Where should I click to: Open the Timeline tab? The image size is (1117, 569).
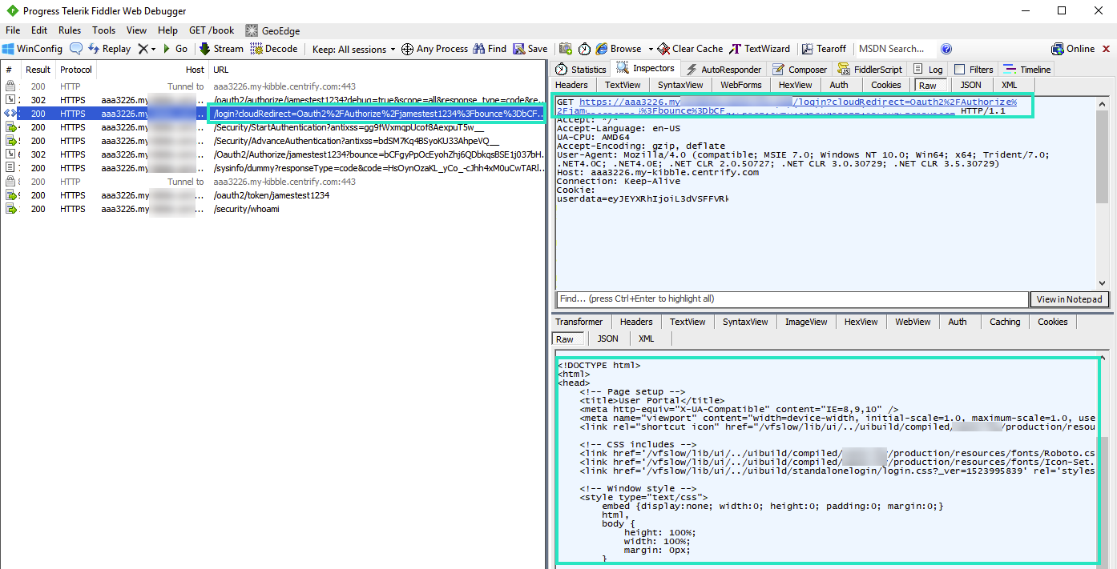coord(1027,70)
